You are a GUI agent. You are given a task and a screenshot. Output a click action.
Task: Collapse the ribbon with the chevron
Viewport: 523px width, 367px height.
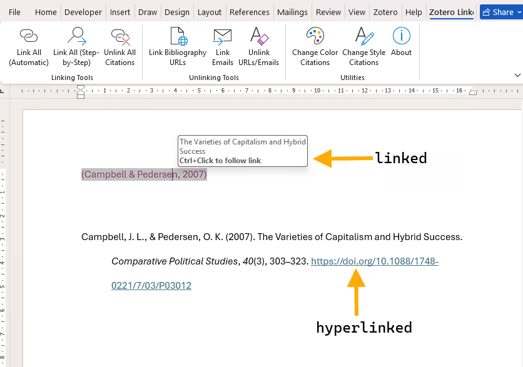pos(517,75)
